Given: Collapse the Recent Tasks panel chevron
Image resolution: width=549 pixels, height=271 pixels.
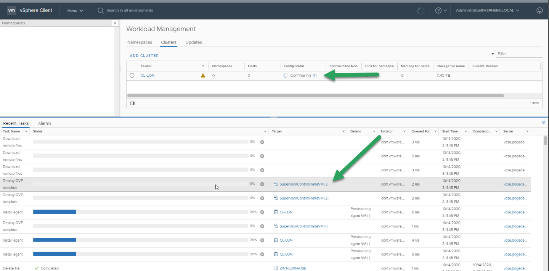Looking at the screenshot, I should coord(544,122).
